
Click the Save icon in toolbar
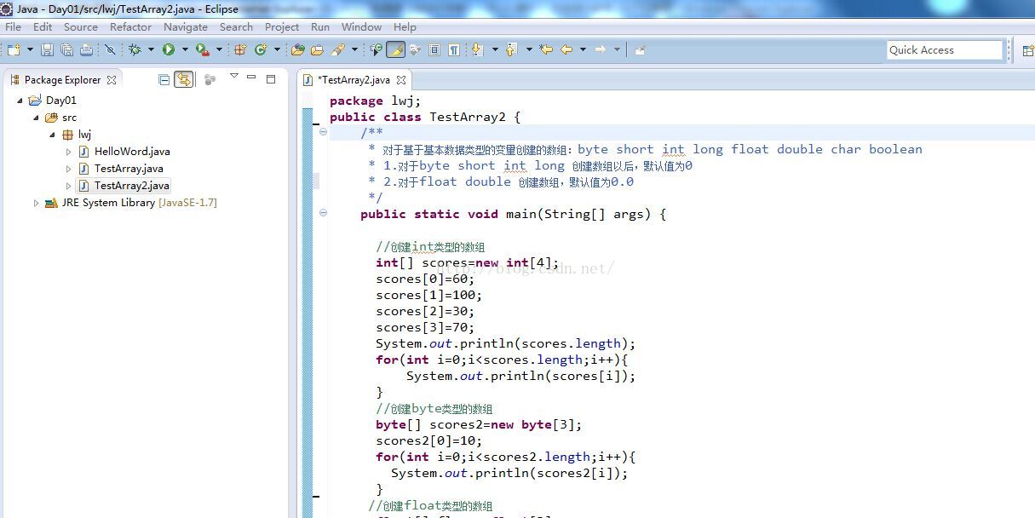tap(47, 50)
